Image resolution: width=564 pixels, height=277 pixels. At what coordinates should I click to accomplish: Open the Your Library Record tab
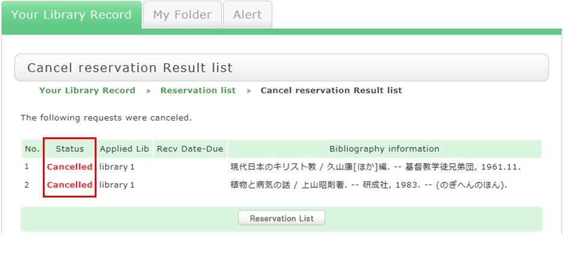click(71, 14)
